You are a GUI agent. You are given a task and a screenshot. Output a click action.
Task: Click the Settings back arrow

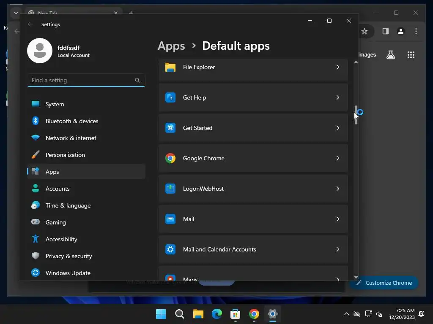[30, 24]
